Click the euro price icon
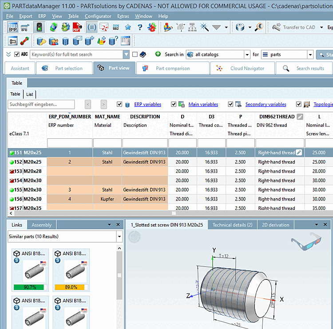333x329 pixels. [x=259, y=27]
